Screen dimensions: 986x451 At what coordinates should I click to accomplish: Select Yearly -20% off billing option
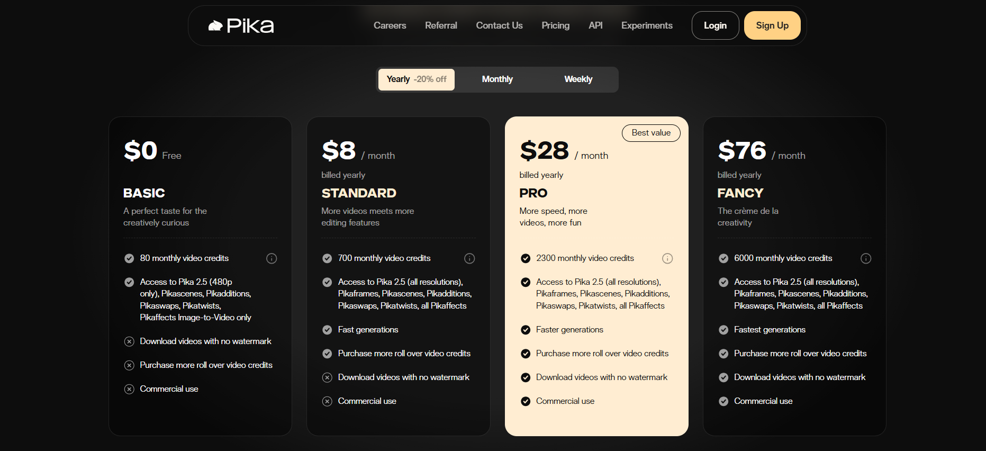pos(417,79)
